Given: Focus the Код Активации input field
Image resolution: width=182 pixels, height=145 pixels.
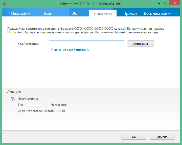Looking at the screenshot, I should click(x=86, y=44).
